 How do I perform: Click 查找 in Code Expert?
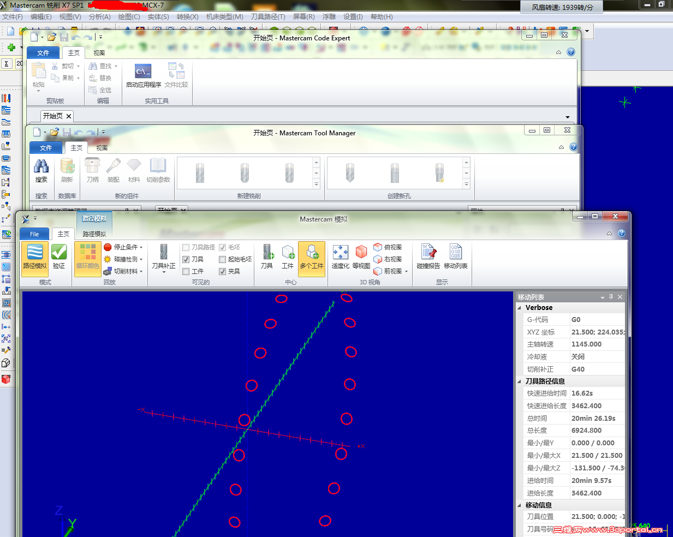[x=103, y=66]
